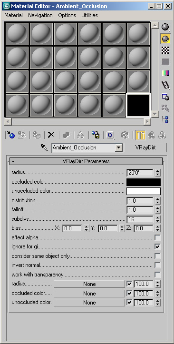Click the Put to Library icon
This screenshot has width=174, height=344.
96,135
